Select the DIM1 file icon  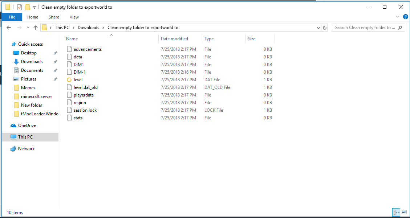coord(69,64)
